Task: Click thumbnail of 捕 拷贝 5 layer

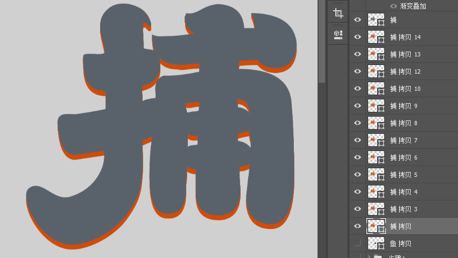Action: point(376,175)
